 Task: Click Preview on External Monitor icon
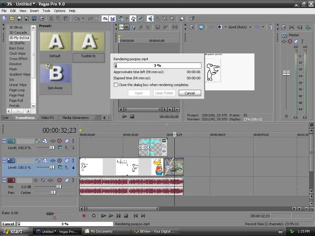201,27
